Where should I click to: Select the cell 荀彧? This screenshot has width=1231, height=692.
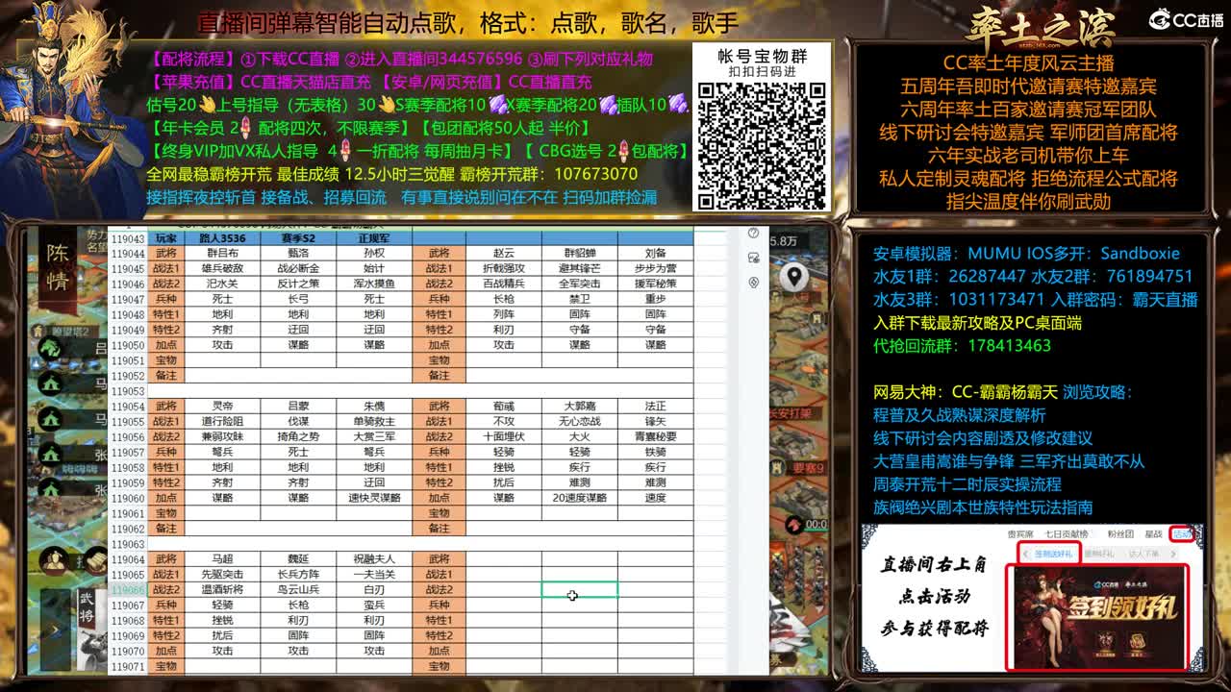pyautogui.click(x=504, y=407)
